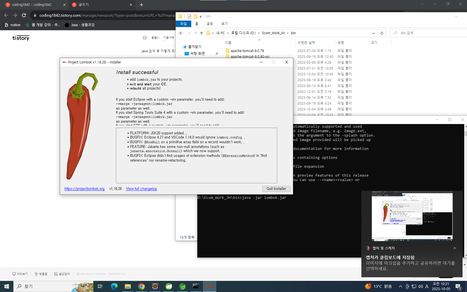Click 글감검색 button in editor footer
Image resolution: width=467 pixels, height=292 pixels.
pos(62,274)
